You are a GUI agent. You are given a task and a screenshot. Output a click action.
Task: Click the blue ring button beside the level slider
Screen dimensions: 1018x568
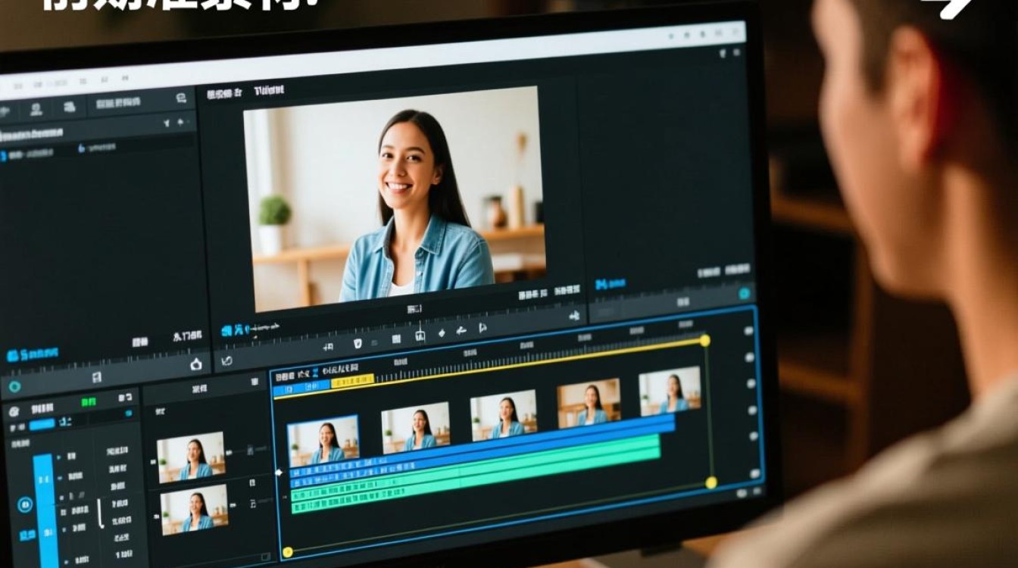24,504
